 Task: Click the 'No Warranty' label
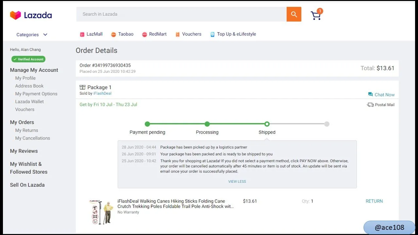(x=128, y=212)
